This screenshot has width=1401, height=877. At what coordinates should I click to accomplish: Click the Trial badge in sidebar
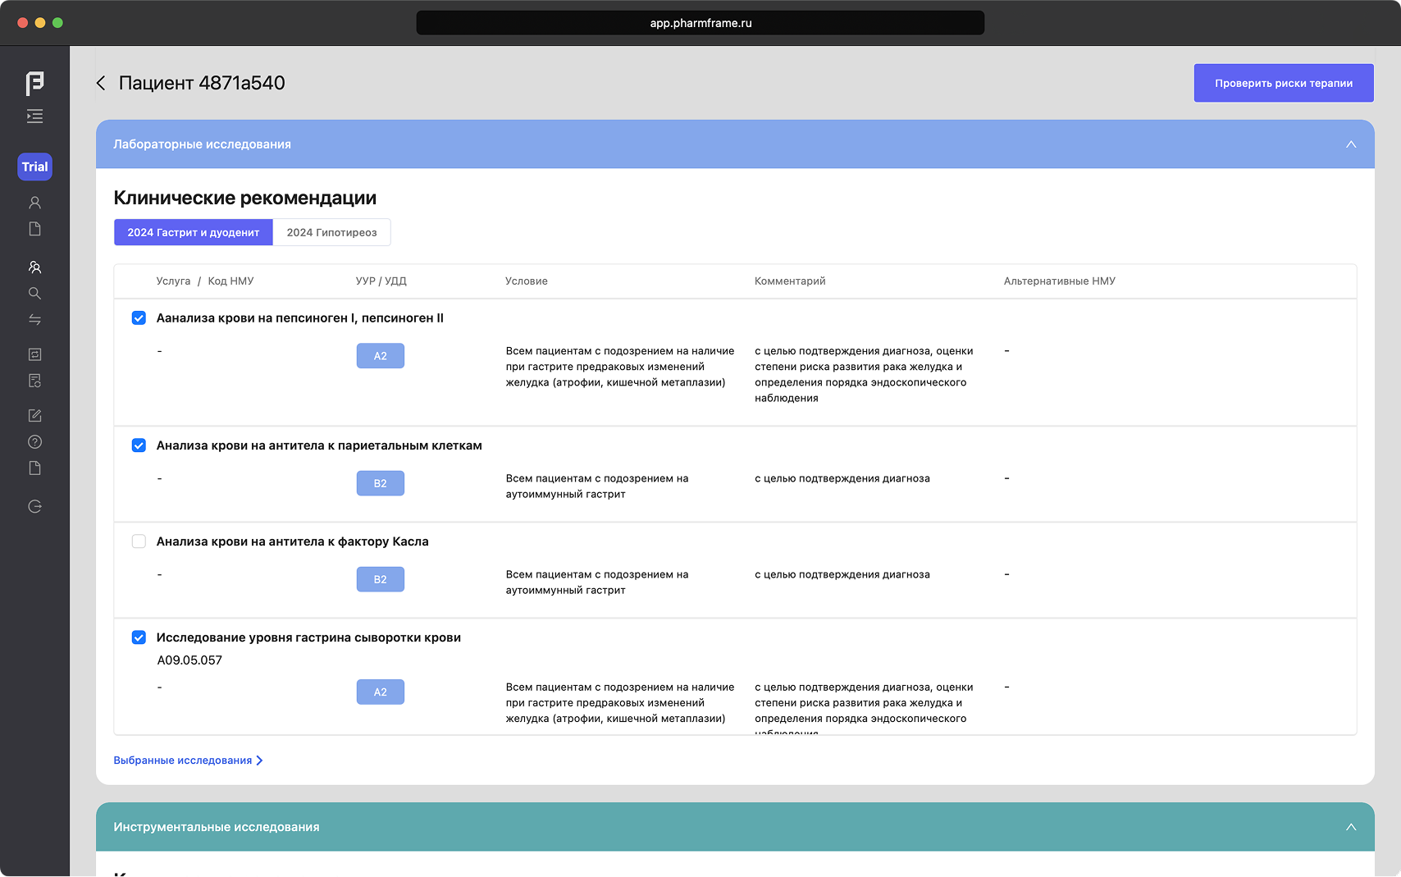34,167
